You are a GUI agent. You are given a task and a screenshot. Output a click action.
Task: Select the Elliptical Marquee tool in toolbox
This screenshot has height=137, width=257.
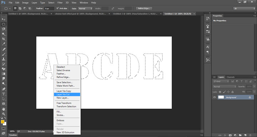[x=4, y=24]
